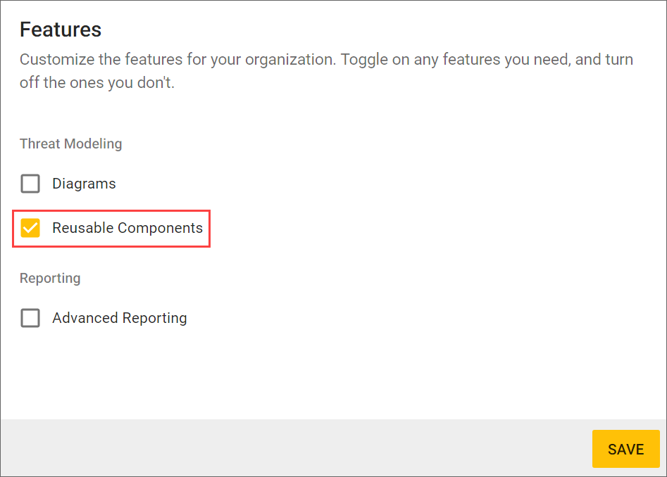Click the Advanced Reporting label text
The height and width of the screenshot is (477, 667).
(120, 318)
